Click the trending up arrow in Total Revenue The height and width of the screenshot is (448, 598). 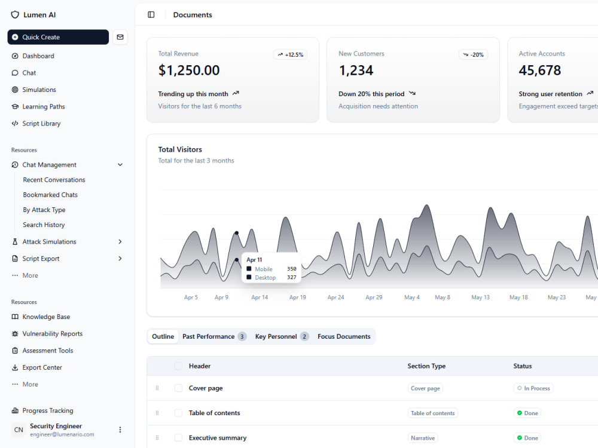(236, 93)
